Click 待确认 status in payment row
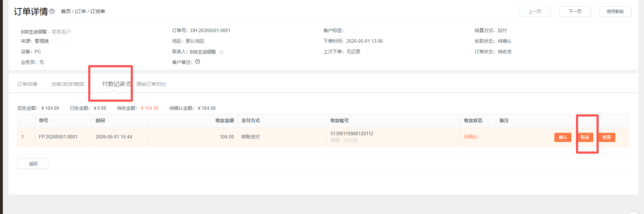This screenshot has height=214, width=644. [x=471, y=137]
